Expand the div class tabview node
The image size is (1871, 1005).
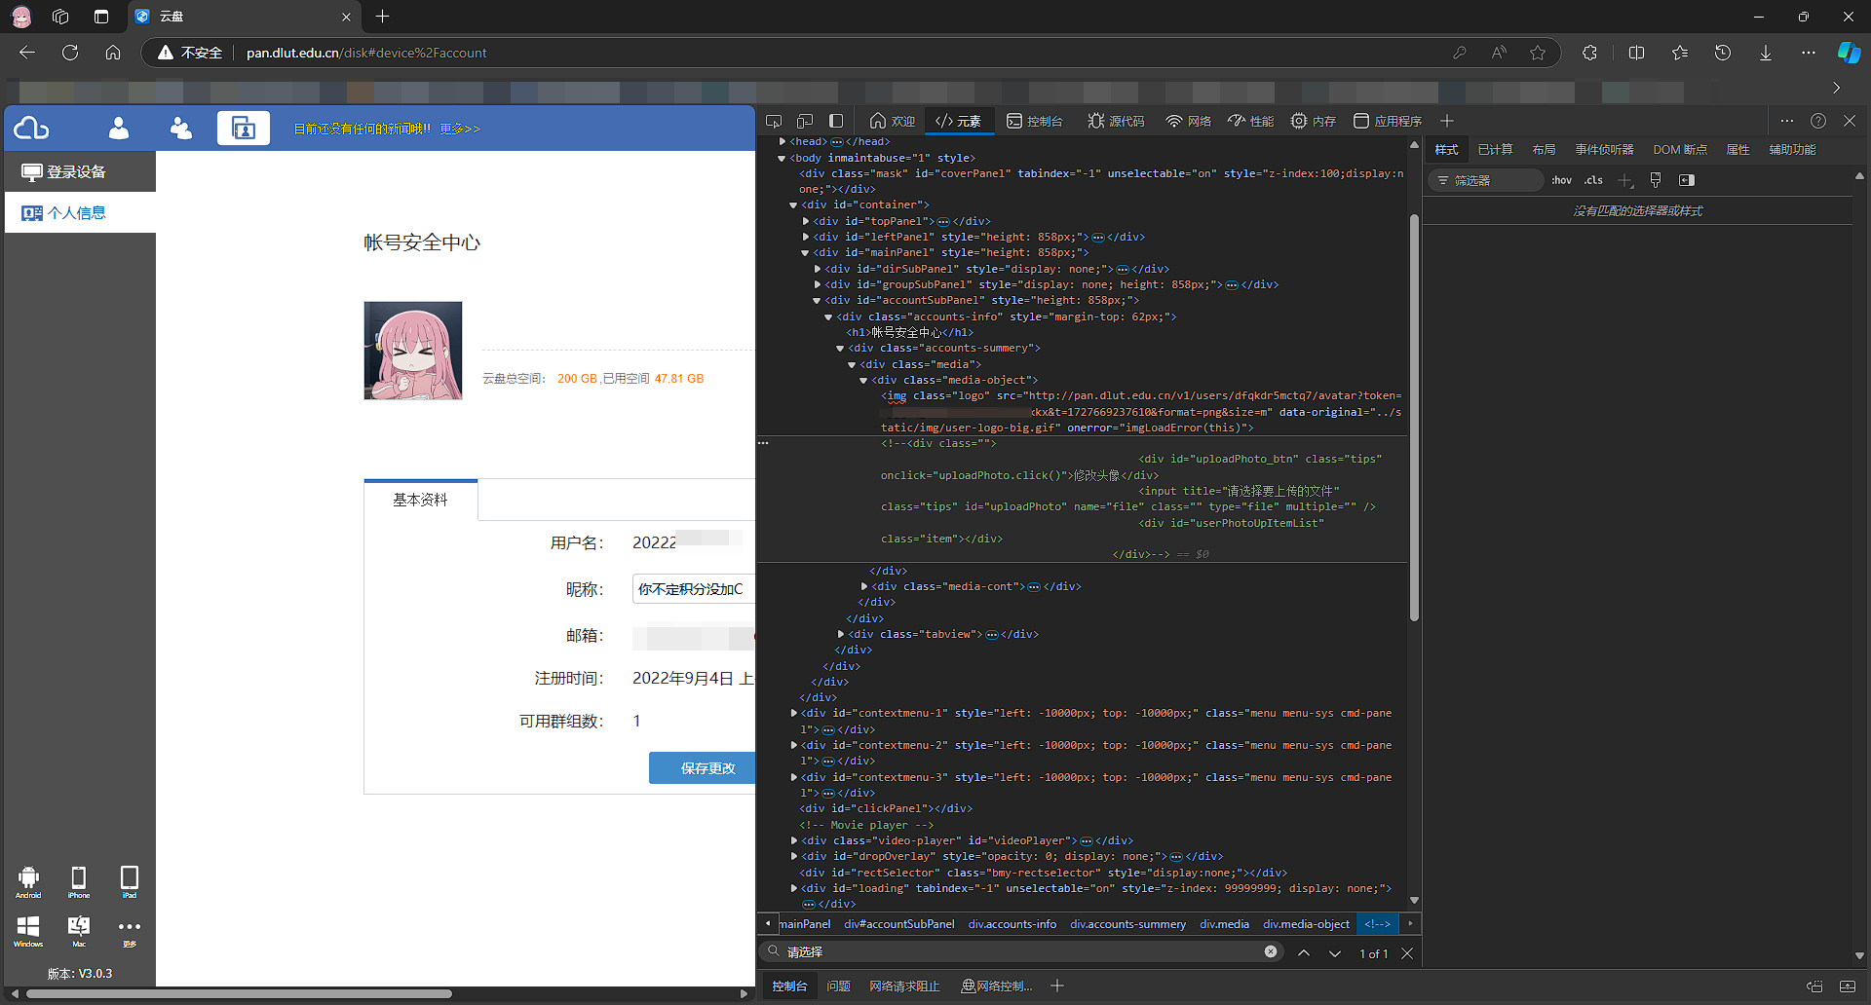click(840, 634)
